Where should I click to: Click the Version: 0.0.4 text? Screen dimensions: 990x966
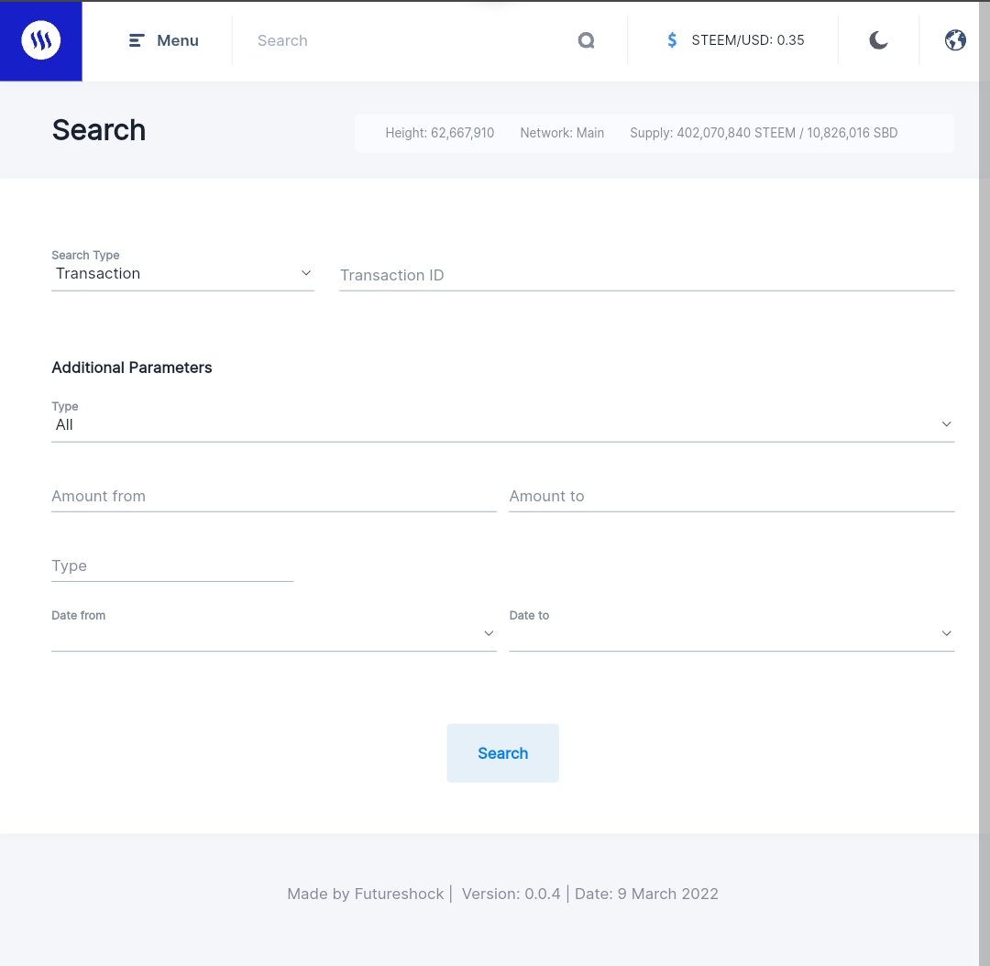coord(511,894)
